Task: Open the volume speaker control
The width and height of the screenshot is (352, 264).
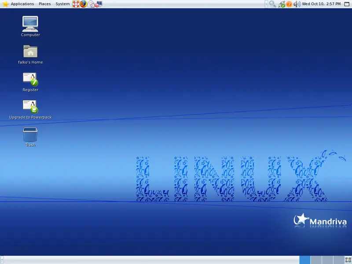Action: click(x=297, y=4)
